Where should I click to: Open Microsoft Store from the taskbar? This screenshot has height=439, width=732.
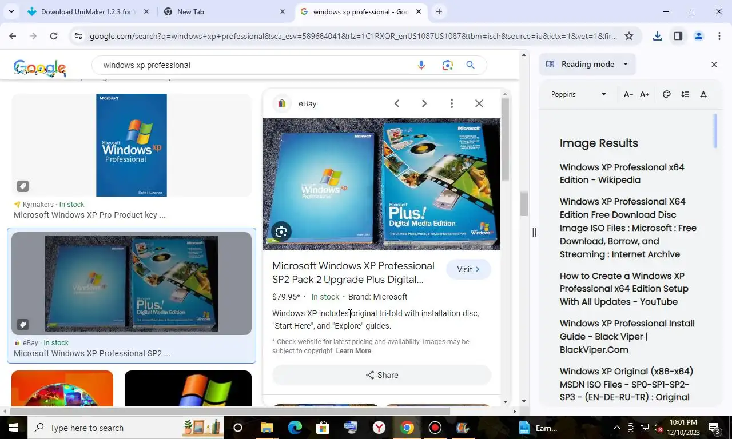point(323,428)
